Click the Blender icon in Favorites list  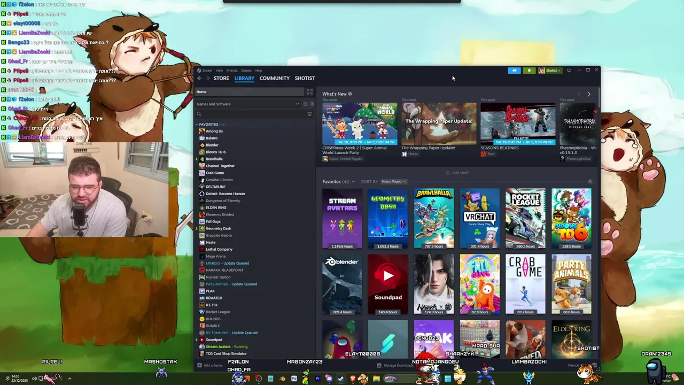pos(201,145)
